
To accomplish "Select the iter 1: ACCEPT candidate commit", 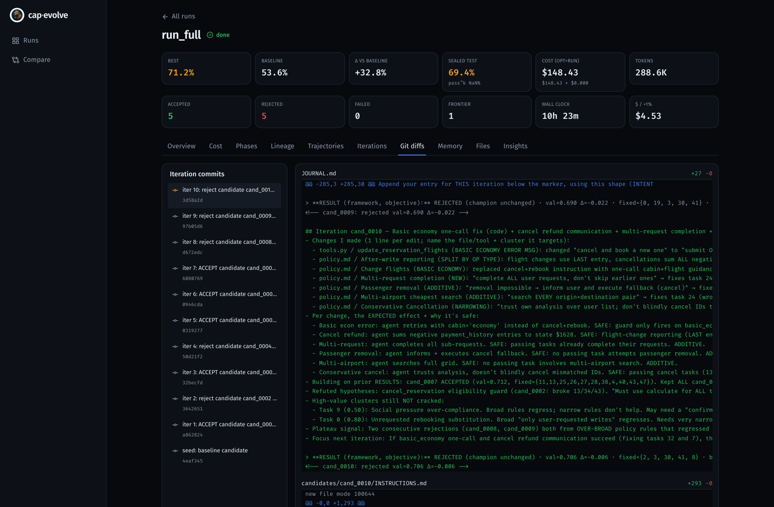I will [224, 430].
